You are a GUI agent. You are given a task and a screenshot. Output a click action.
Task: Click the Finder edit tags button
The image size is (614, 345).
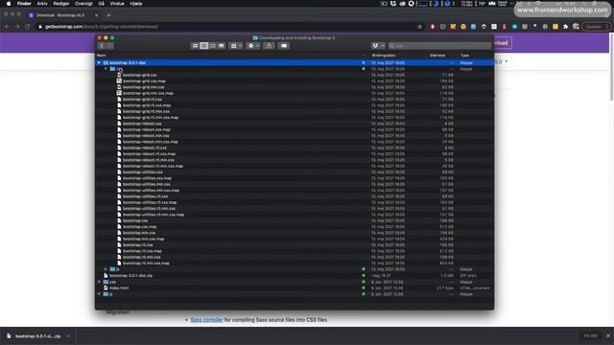tap(284, 46)
